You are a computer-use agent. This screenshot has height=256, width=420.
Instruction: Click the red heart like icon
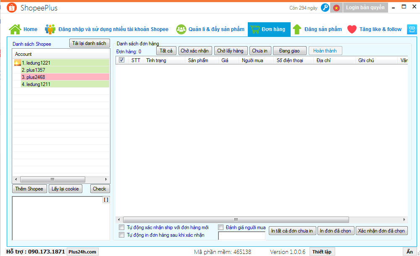pos(352,29)
